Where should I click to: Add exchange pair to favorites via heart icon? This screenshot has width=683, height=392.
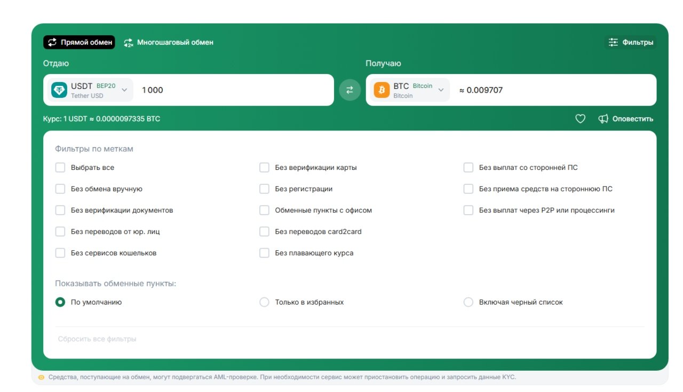581,118
